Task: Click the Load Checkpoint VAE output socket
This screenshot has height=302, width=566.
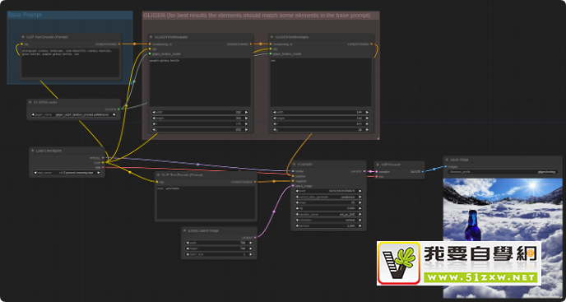Action: click(103, 167)
